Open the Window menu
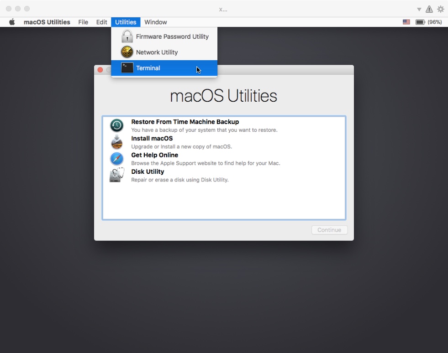 (x=156, y=22)
